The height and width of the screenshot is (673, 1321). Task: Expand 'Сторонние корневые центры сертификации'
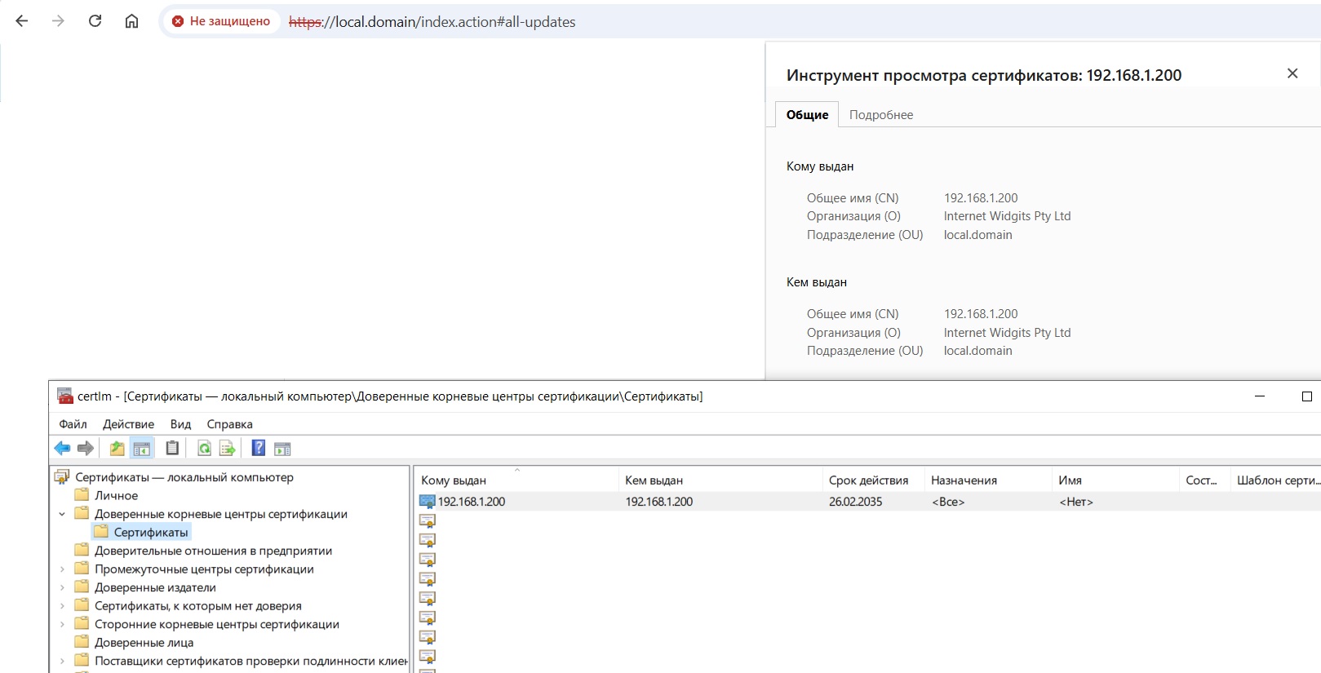62,624
